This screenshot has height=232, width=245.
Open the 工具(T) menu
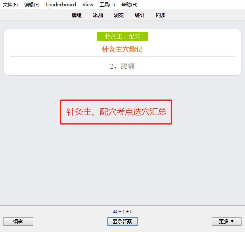[x=107, y=5]
